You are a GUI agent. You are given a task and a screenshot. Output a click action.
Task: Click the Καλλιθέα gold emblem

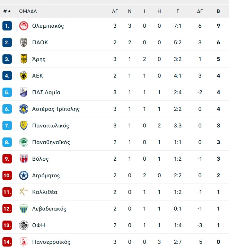(24, 192)
